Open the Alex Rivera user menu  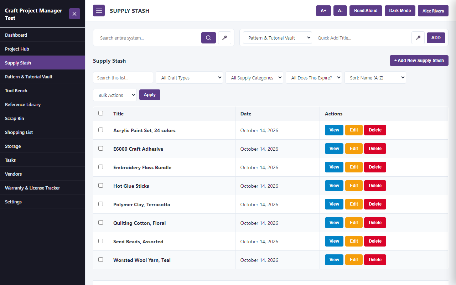pyautogui.click(x=433, y=11)
